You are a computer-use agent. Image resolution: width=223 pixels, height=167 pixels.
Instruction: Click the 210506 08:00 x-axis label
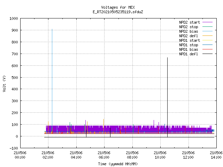click(132, 155)
